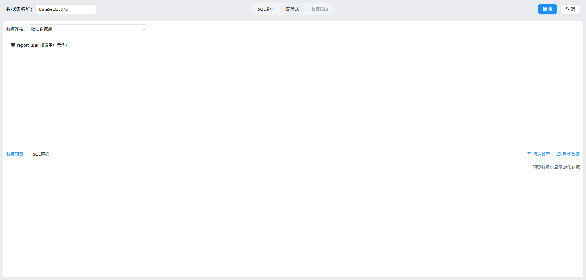Click the 数据集名称 label

(x=19, y=9)
